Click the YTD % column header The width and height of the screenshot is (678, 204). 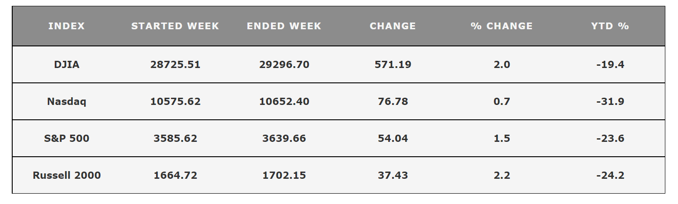click(610, 26)
